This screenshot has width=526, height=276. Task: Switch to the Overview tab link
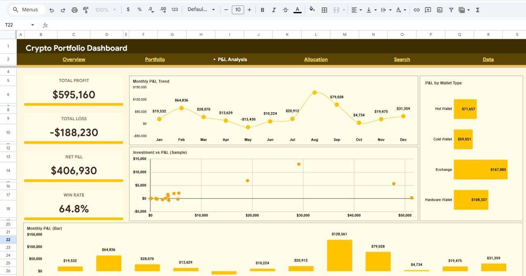[74, 59]
